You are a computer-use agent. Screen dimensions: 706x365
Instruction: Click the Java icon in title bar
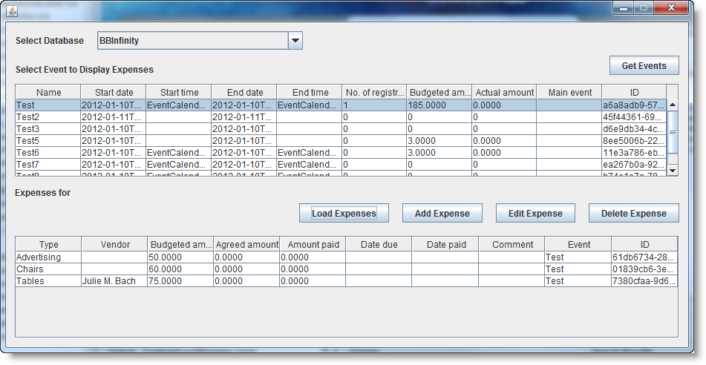(x=12, y=11)
